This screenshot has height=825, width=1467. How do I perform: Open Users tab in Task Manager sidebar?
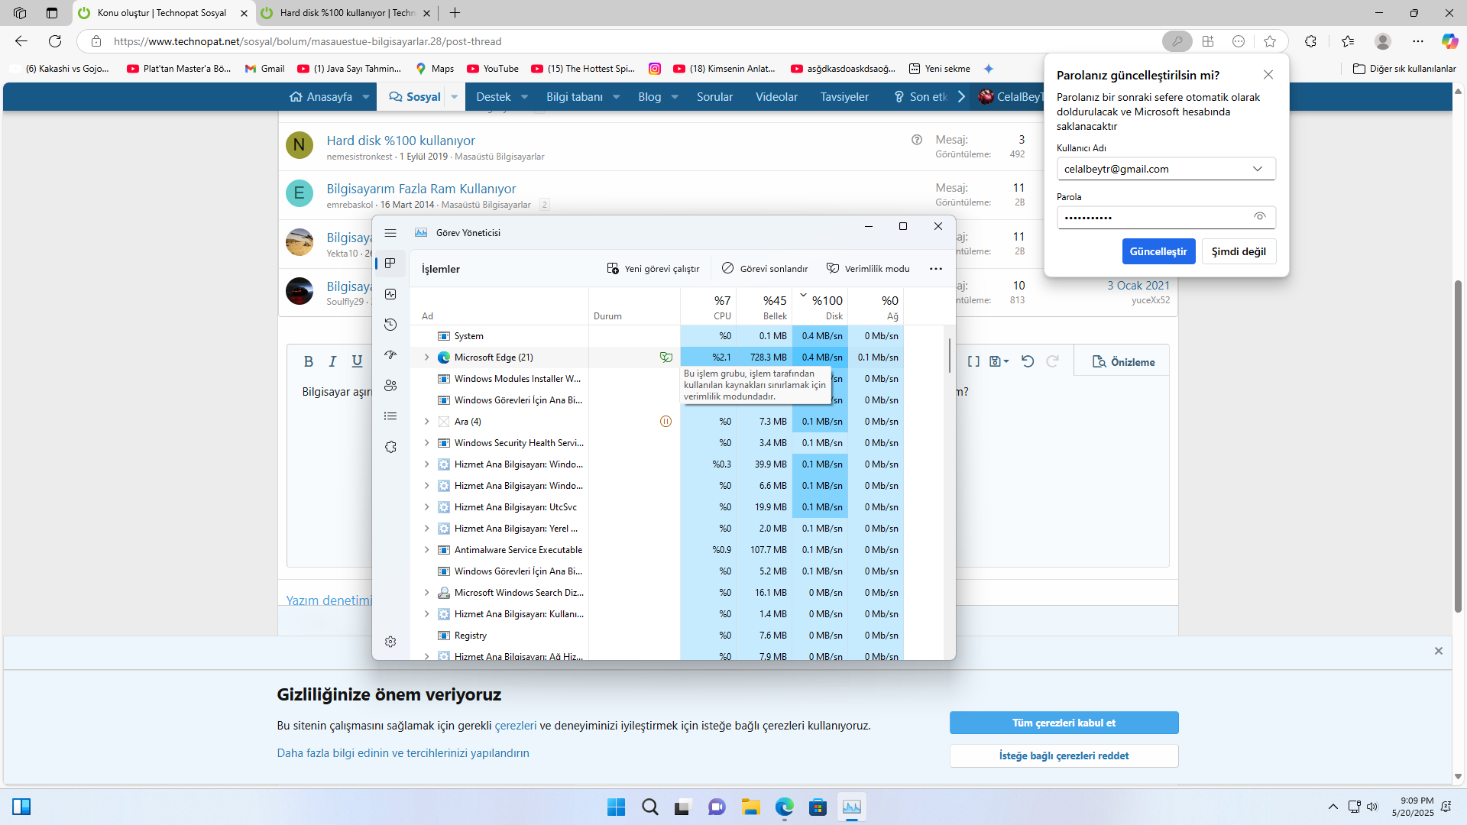pyautogui.click(x=390, y=386)
